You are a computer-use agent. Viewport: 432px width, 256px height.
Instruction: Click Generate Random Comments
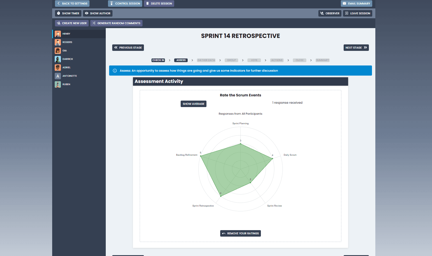(x=116, y=23)
